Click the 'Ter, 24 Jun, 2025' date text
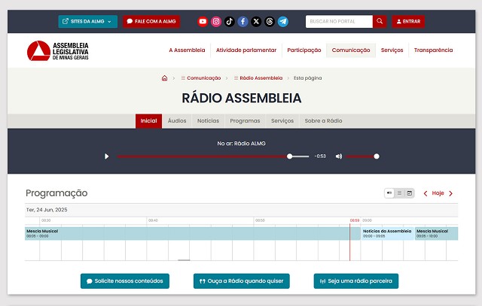Screen dimensions: 482x306 tap(47, 210)
